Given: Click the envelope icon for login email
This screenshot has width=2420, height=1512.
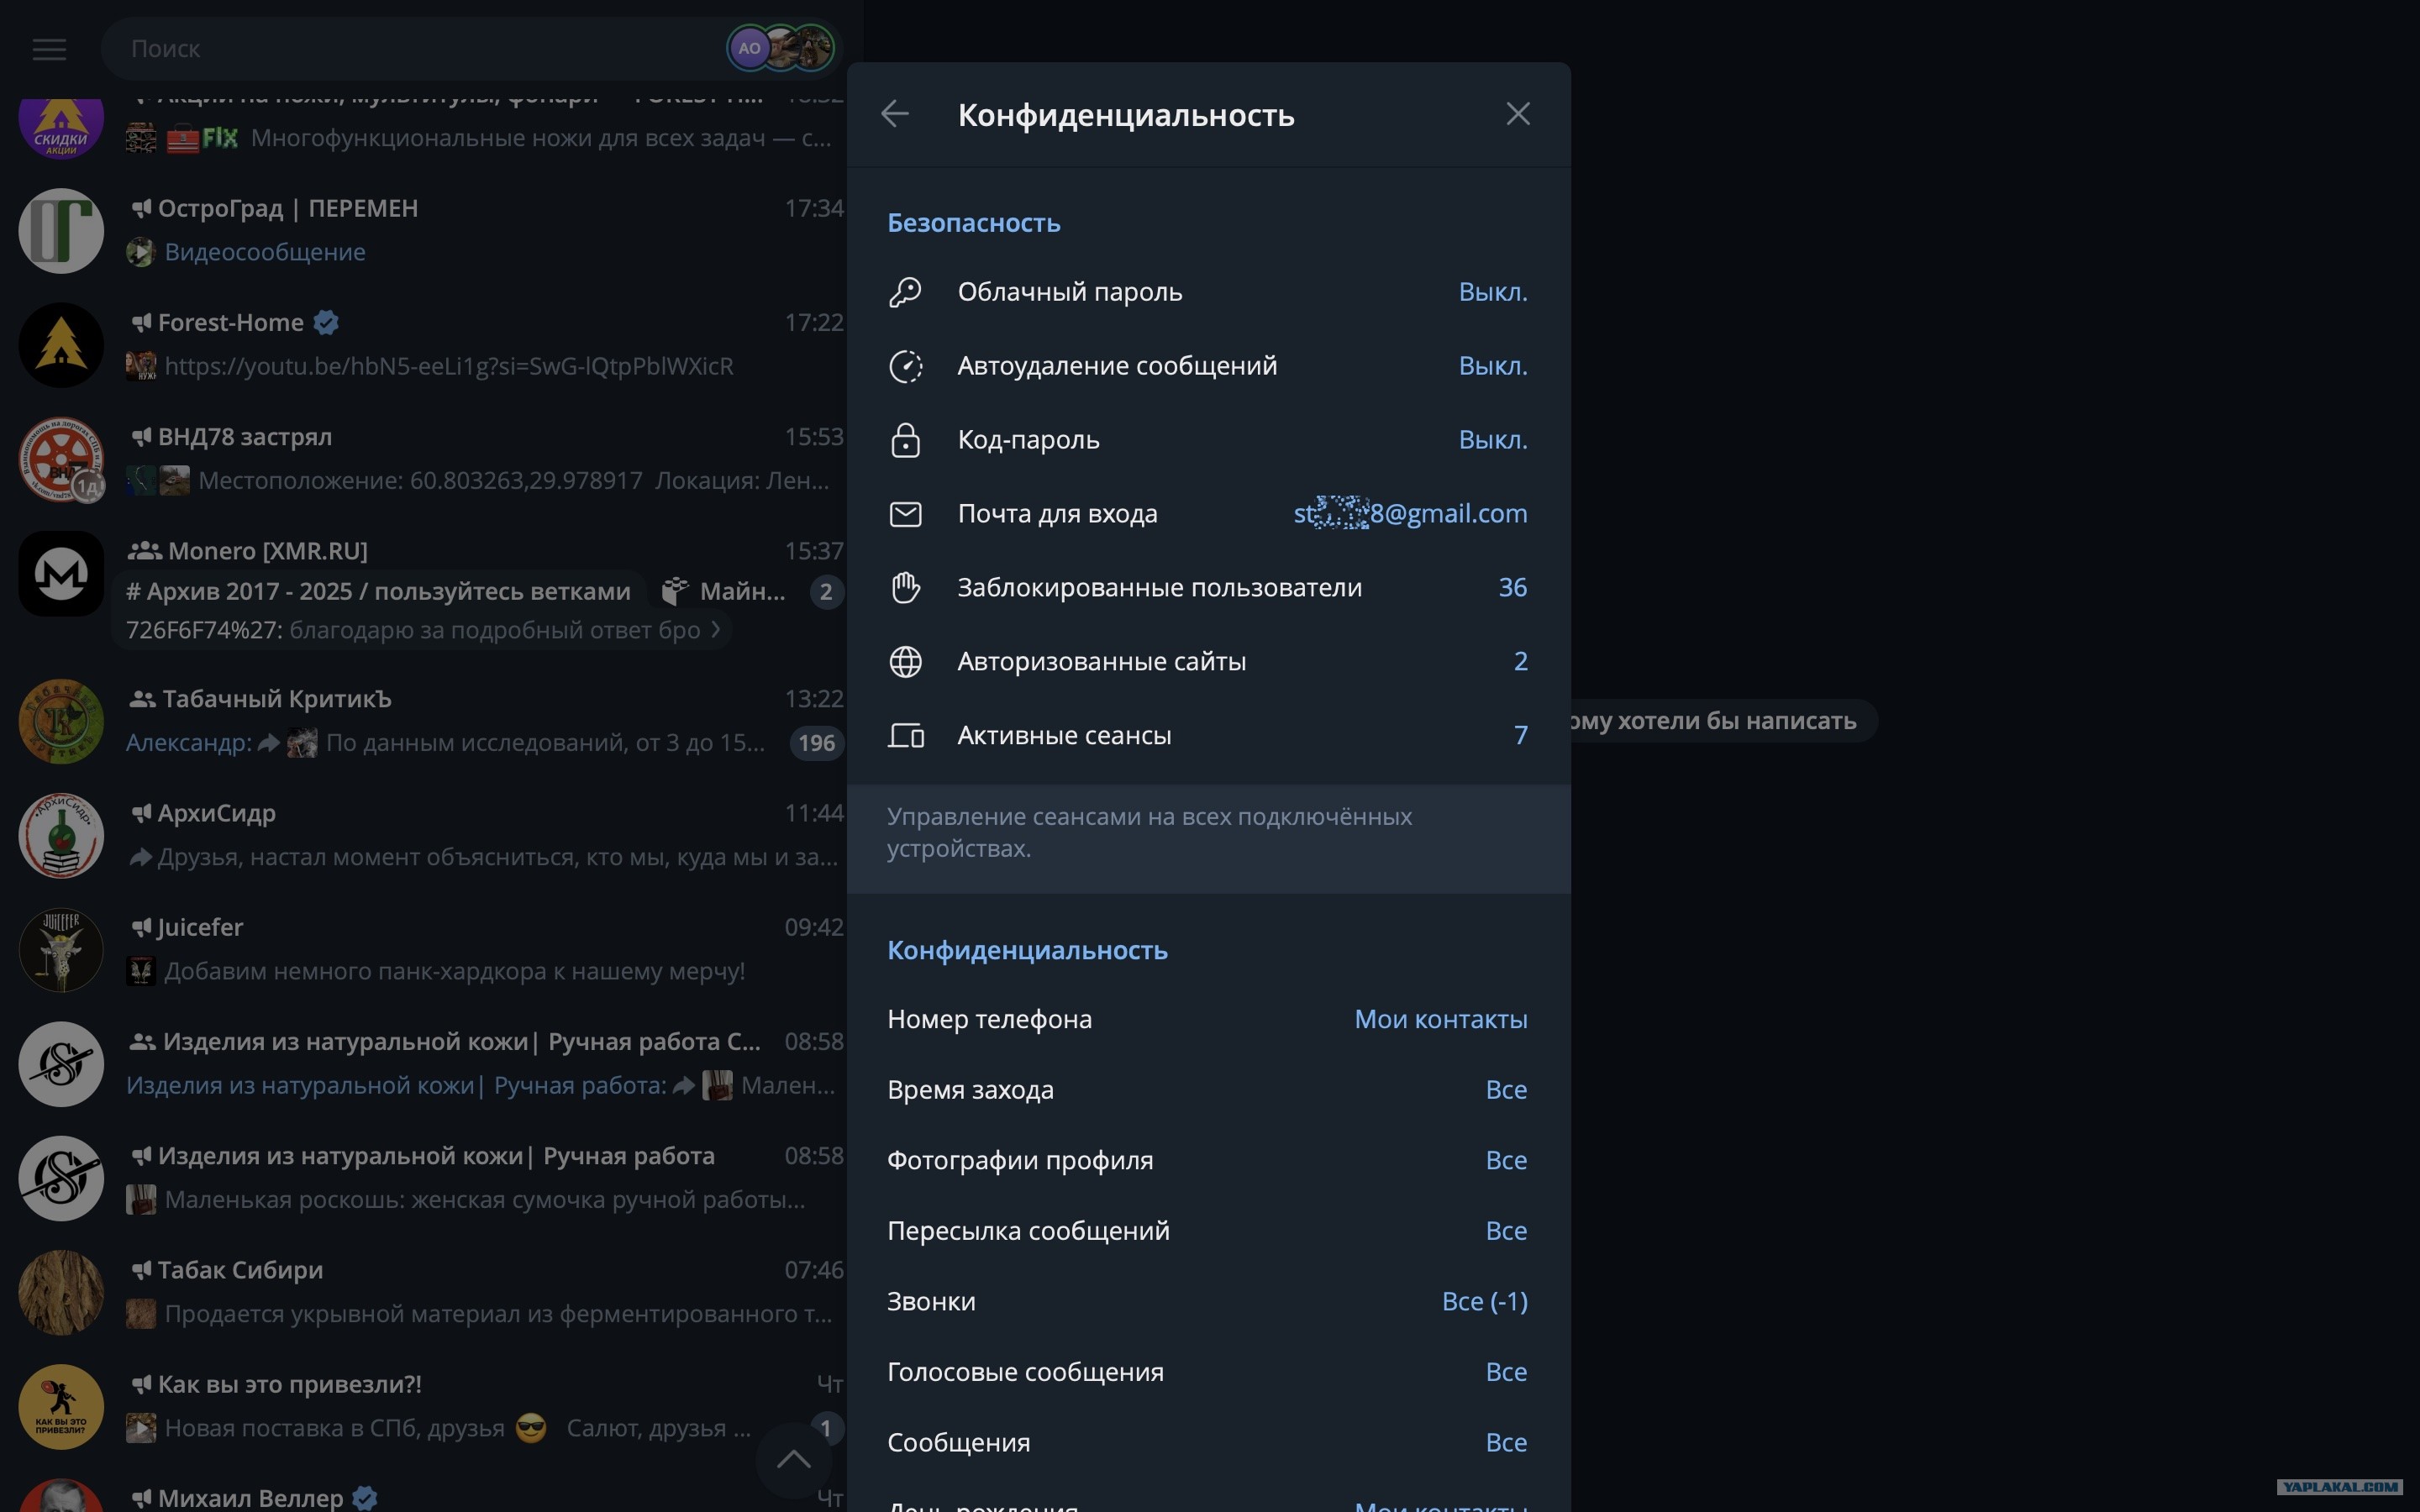Looking at the screenshot, I should point(905,514).
